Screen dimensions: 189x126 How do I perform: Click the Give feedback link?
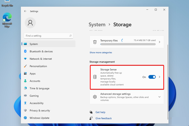coord(103,118)
